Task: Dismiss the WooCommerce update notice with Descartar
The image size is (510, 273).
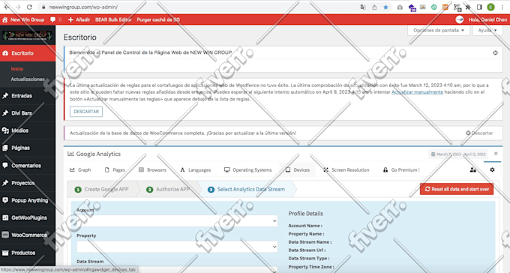Action: (479, 133)
